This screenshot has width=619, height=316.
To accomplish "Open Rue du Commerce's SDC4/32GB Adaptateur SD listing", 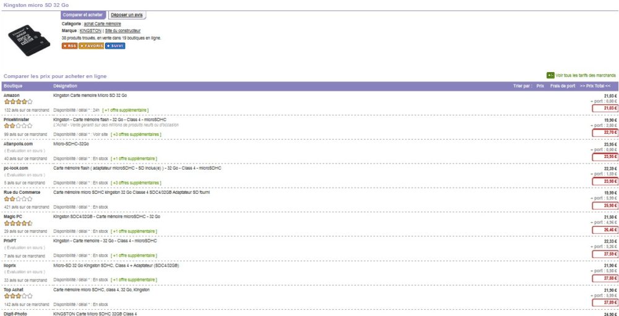I will (x=131, y=193).
